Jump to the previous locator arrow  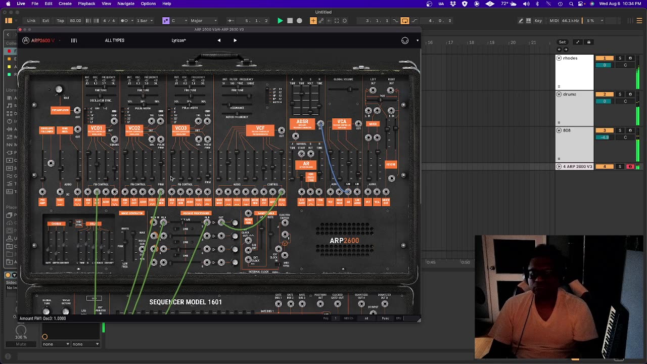point(559,50)
